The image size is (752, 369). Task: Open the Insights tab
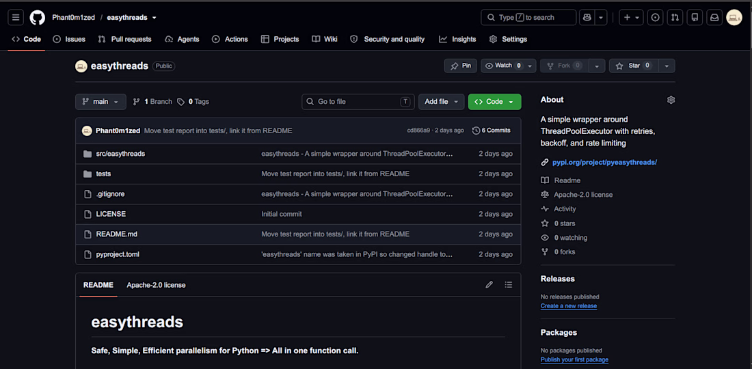(457, 40)
